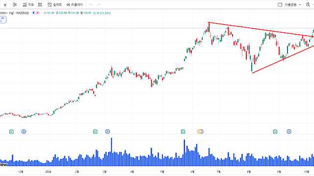Viewport: 314px width, 176px height.
Task: Click the 7월 label on time axis
Action: pos(218,172)
